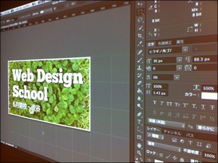
Task: Toggle All Caps text style
Action: (x=169, y=104)
